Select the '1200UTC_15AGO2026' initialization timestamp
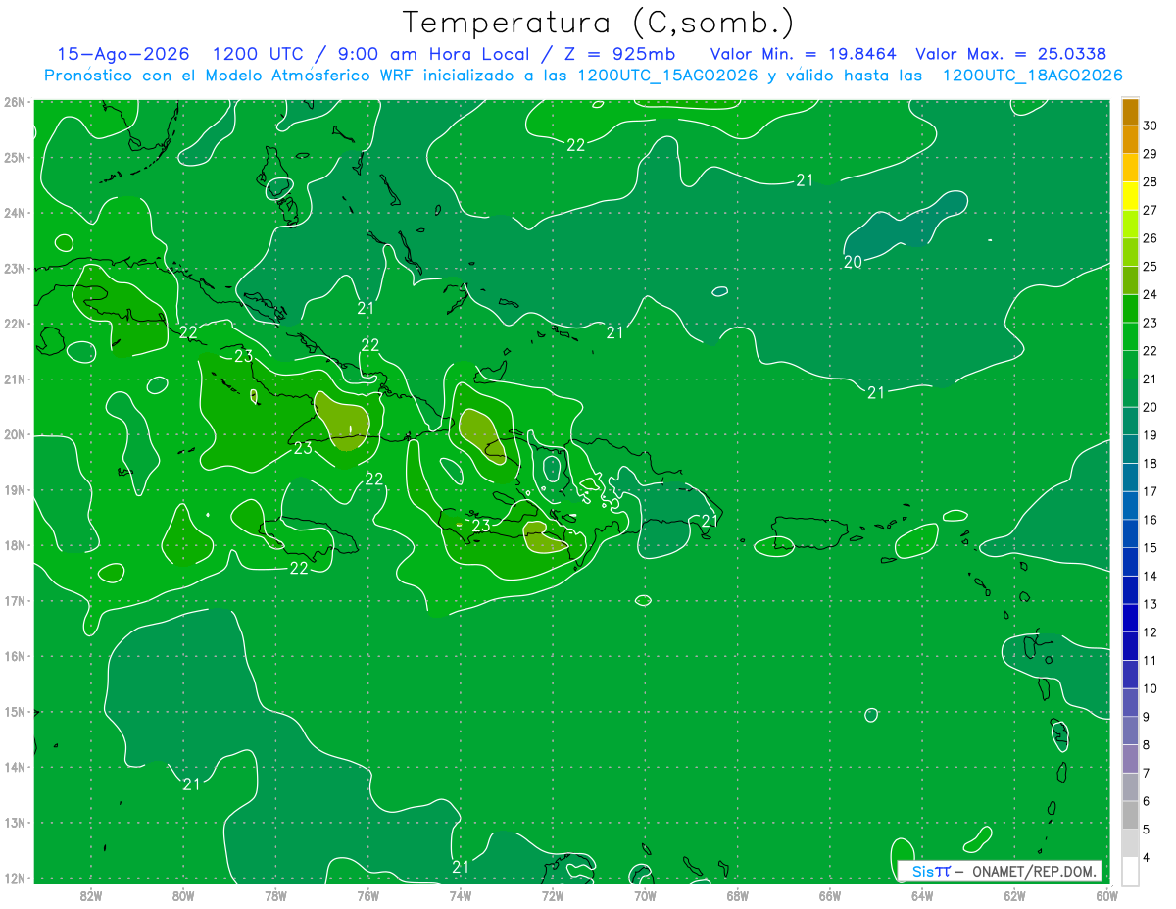1176x909 pixels. pyautogui.click(x=667, y=76)
